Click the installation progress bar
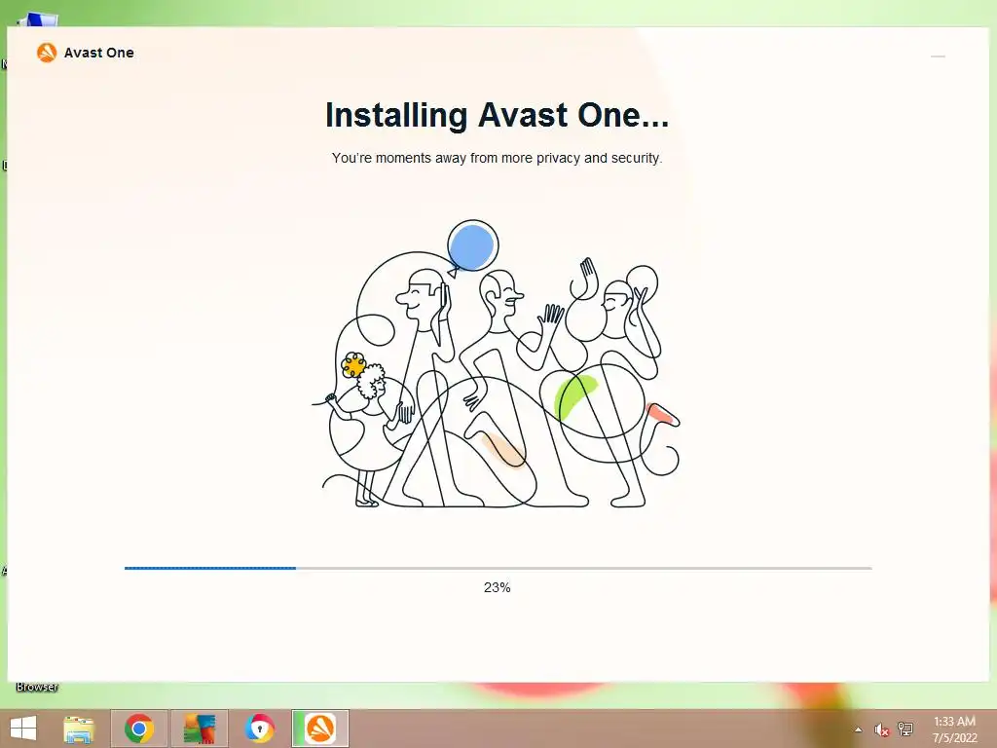The width and height of the screenshot is (997, 748). click(498, 568)
